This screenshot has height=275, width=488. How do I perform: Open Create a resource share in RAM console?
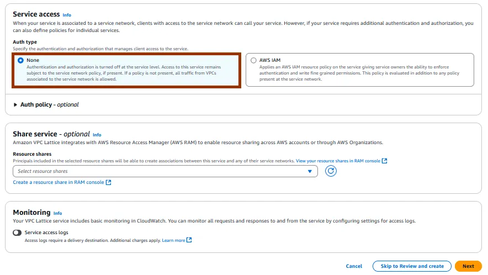coord(59,182)
